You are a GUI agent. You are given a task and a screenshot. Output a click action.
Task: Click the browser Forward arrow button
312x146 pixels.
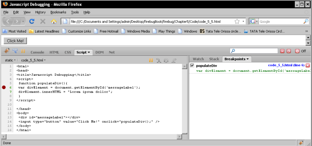click(x=17, y=21)
